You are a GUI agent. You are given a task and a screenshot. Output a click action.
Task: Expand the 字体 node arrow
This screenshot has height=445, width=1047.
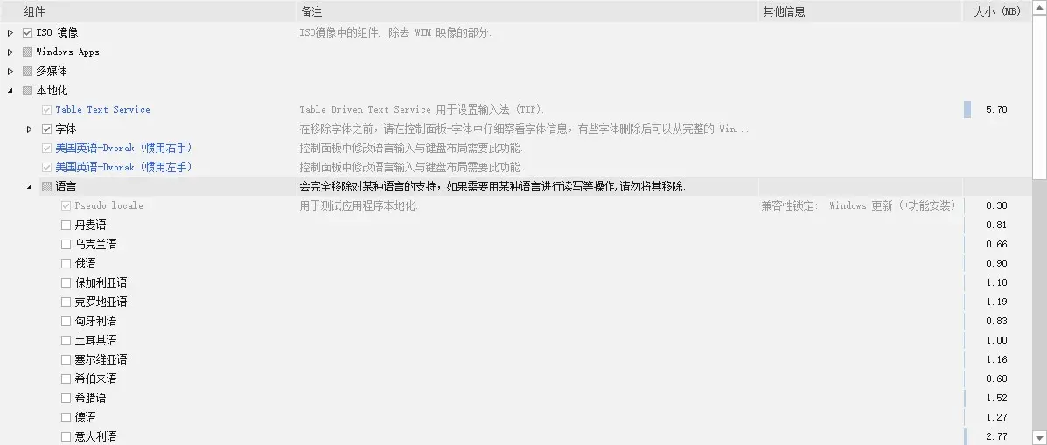(30, 129)
